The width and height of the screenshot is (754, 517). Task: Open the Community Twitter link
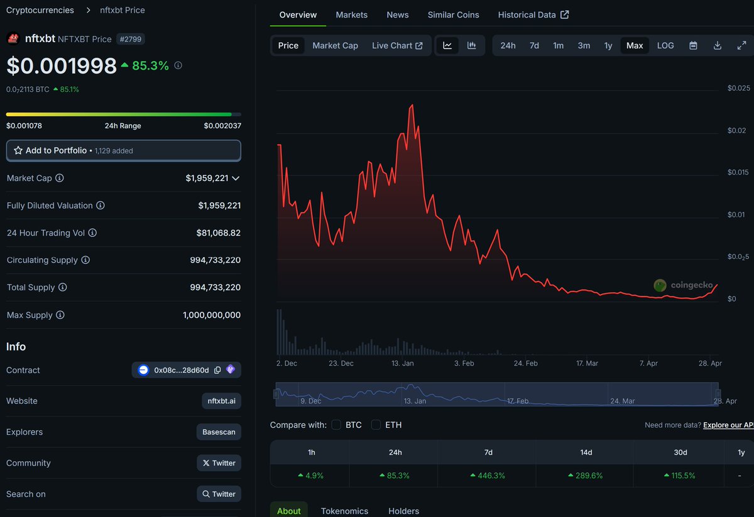[219, 463]
